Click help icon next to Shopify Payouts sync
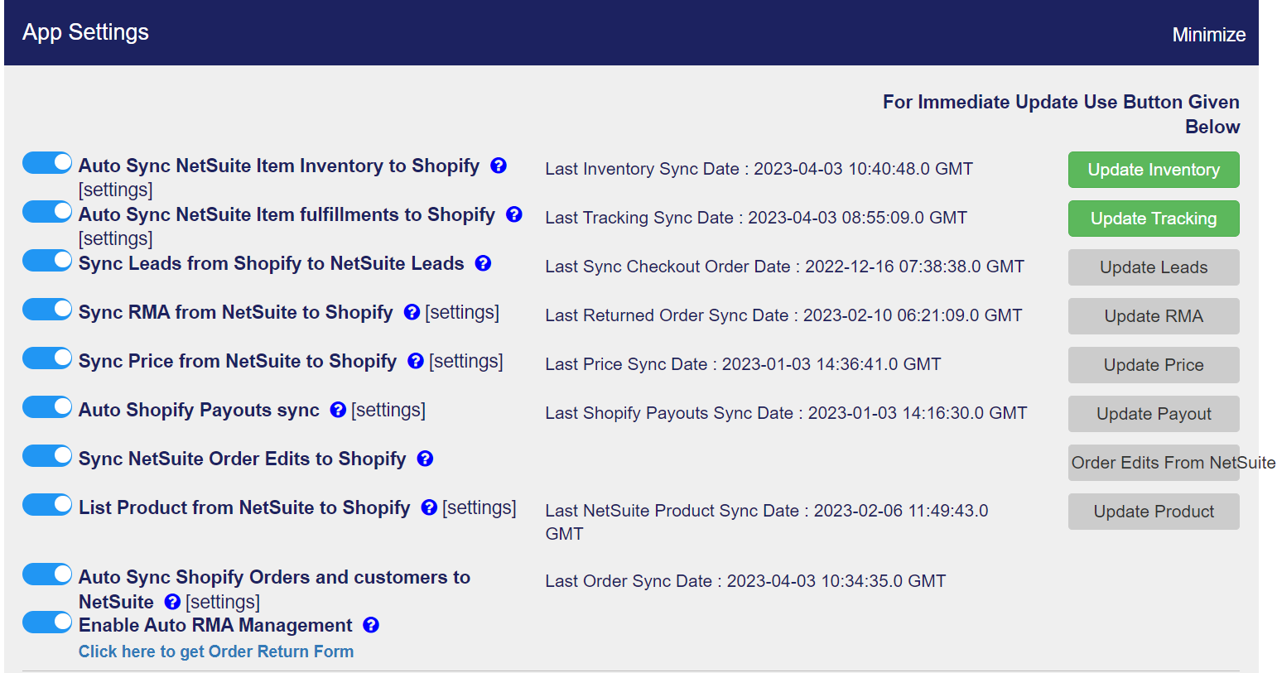This screenshot has width=1277, height=673. point(338,410)
